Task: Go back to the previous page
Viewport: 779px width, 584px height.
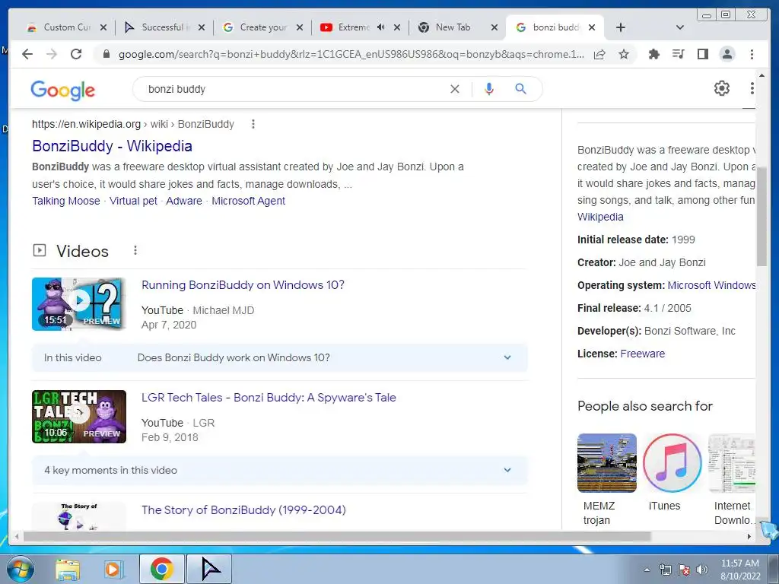Action: pos(27,54)
